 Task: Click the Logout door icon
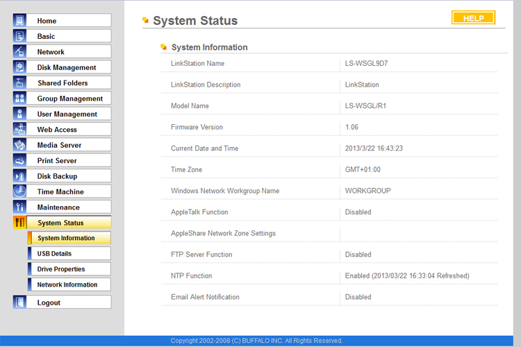(x=19, y=302)
